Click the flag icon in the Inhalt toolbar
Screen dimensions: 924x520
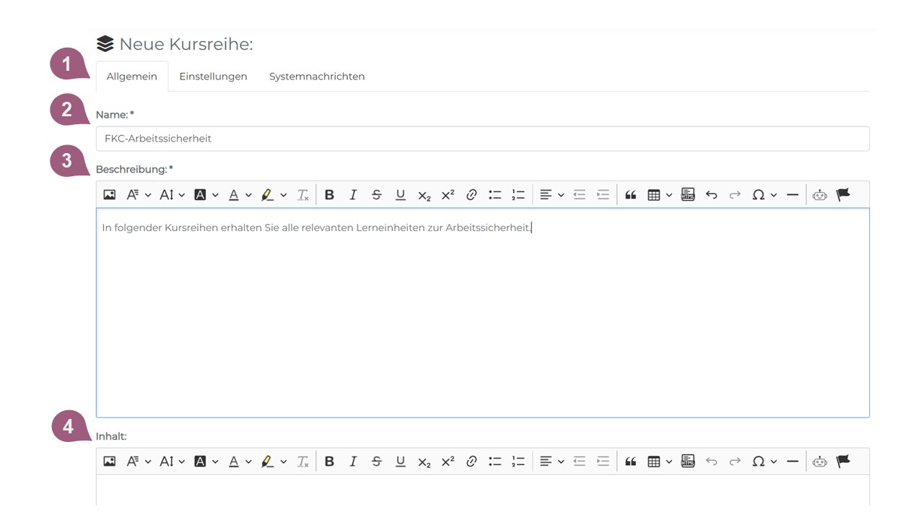(843, 461)
